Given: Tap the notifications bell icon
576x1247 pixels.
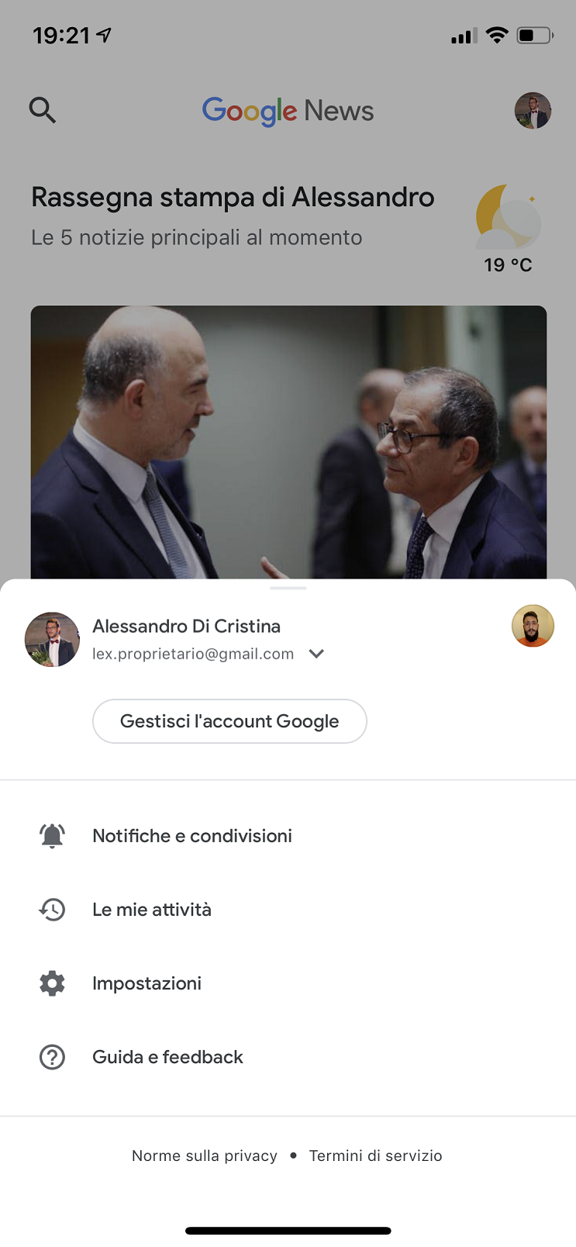Looking at the screenshot, I should click(52, 836).
